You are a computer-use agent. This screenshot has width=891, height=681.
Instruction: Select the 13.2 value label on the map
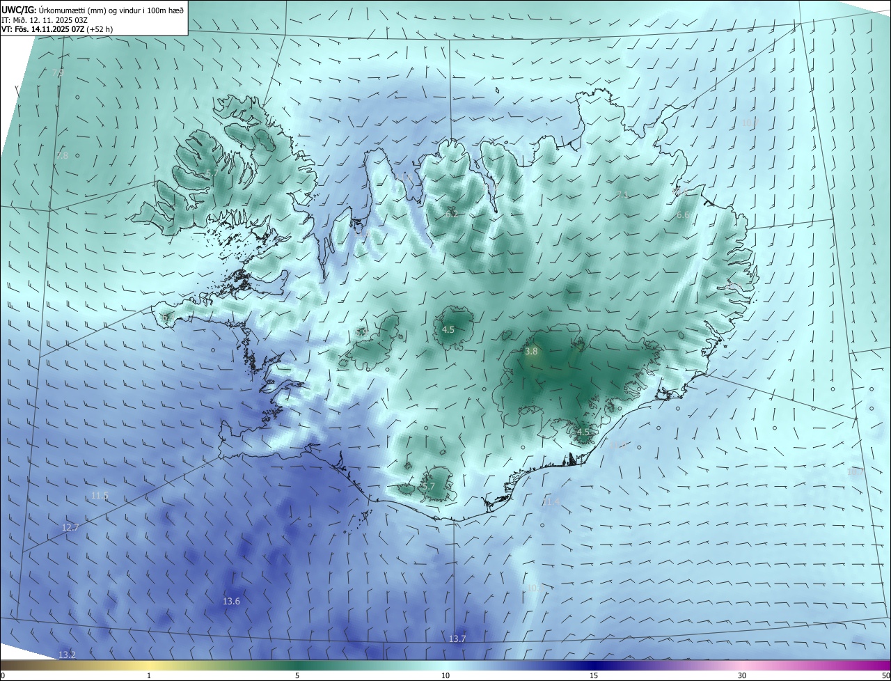(67, 655)
